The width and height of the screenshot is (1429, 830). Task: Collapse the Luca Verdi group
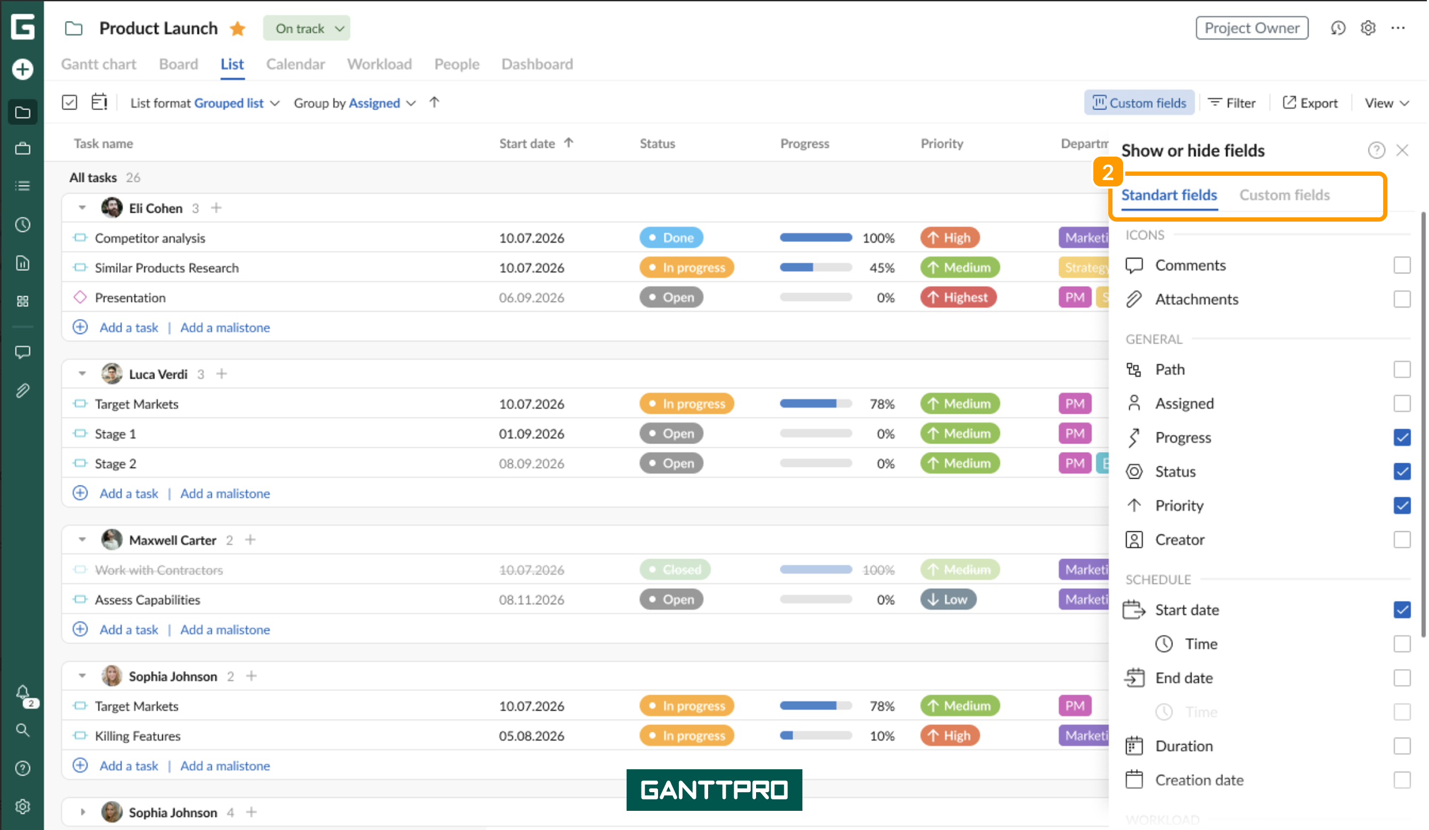point(82,374)
